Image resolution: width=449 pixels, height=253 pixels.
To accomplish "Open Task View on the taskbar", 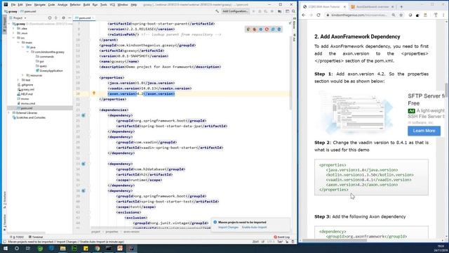I will 28,248.
